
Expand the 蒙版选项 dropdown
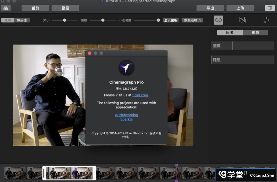coord(192,20)
